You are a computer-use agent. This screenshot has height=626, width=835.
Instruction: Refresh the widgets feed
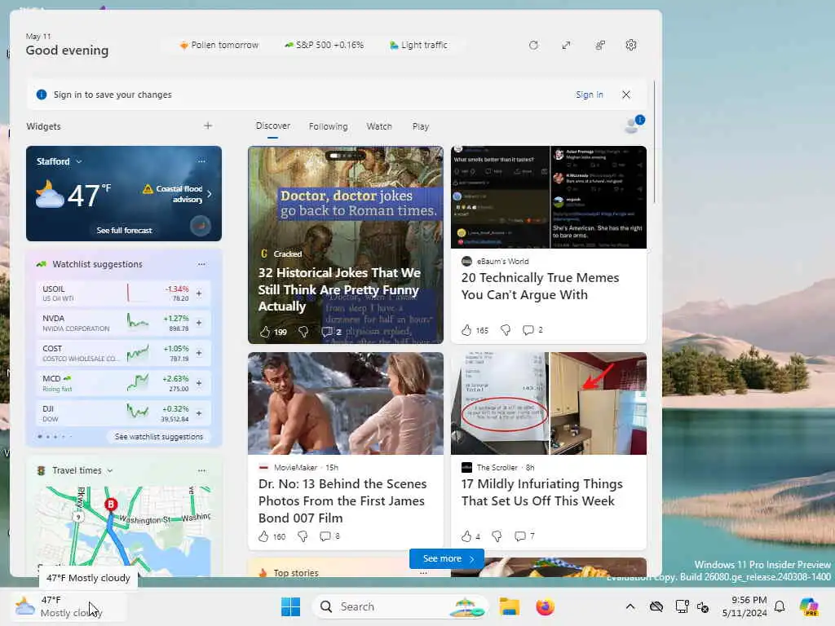[533, 46]
